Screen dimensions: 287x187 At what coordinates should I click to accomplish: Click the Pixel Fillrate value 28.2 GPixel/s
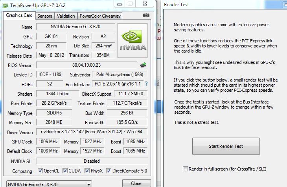pos(54,103)
